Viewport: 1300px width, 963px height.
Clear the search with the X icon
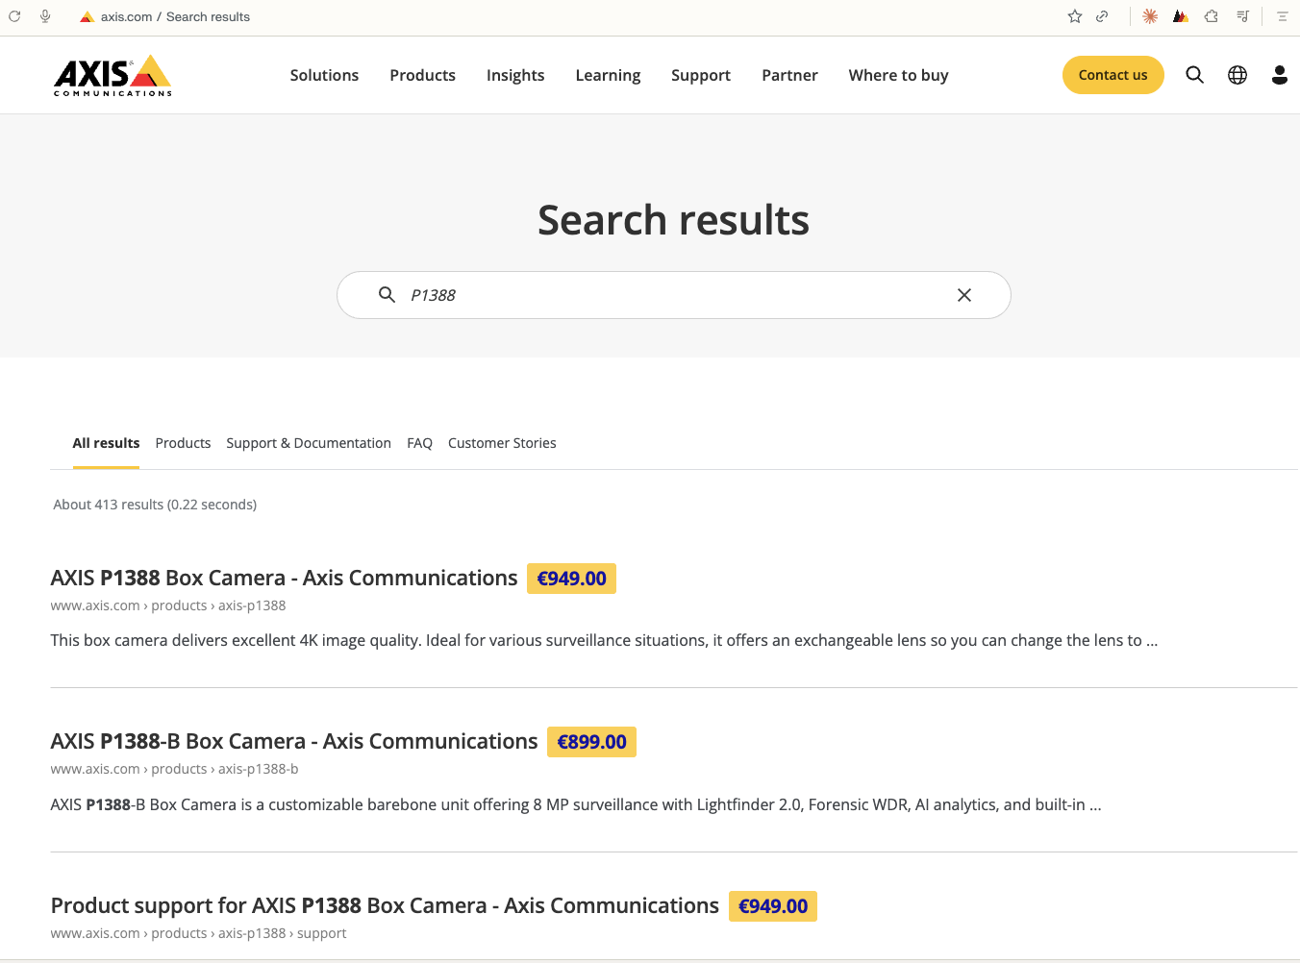pyautogui.click(x=964, y=295)
